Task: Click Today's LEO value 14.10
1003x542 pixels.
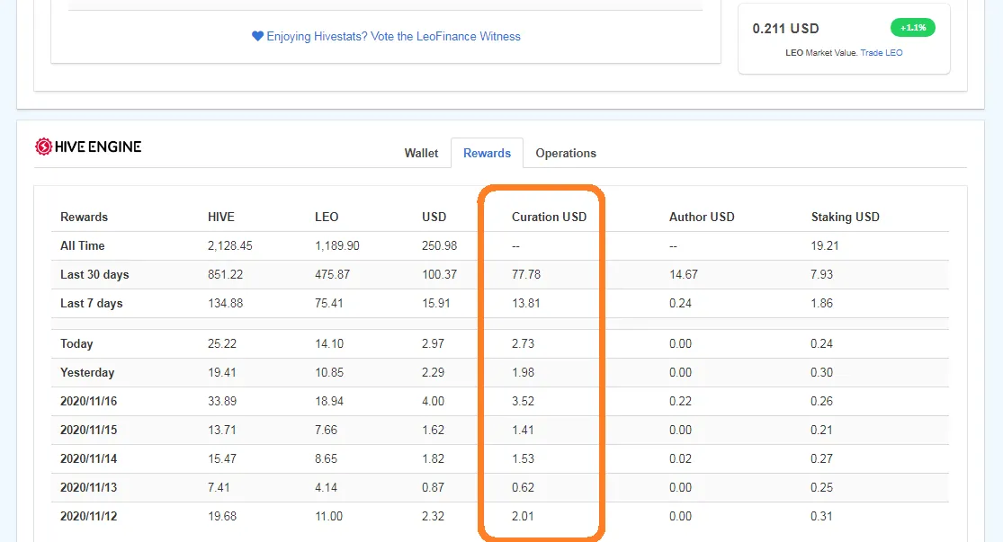Action: tap(329, 344)
